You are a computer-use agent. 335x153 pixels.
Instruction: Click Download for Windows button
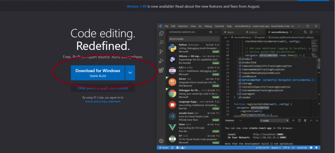point(98,73)
